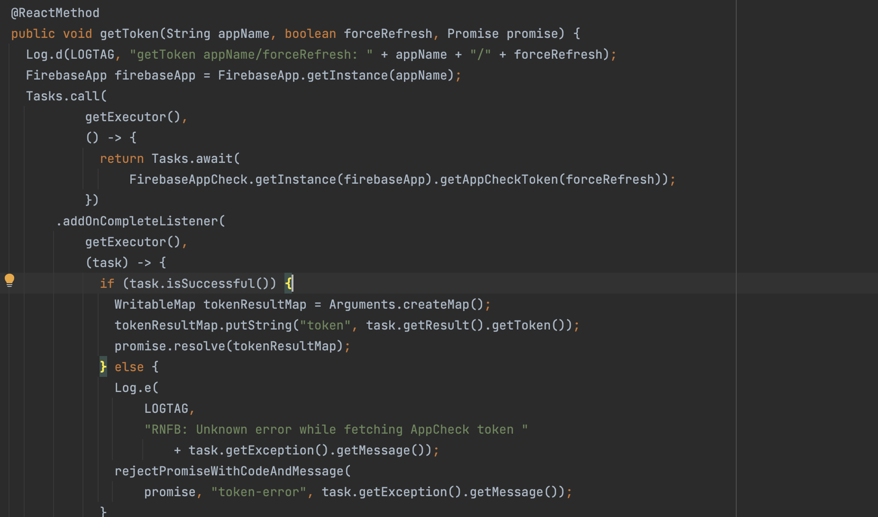Click '.addOnCompleteListener(' text
This screenshot has width=878, height=517.
tap(140, 221)
